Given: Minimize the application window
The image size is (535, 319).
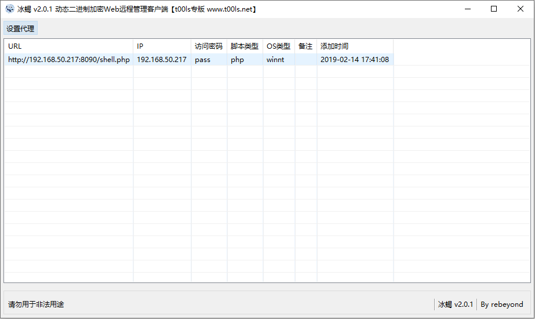Looking at the screenshot, I should click(x=467, y=9).
